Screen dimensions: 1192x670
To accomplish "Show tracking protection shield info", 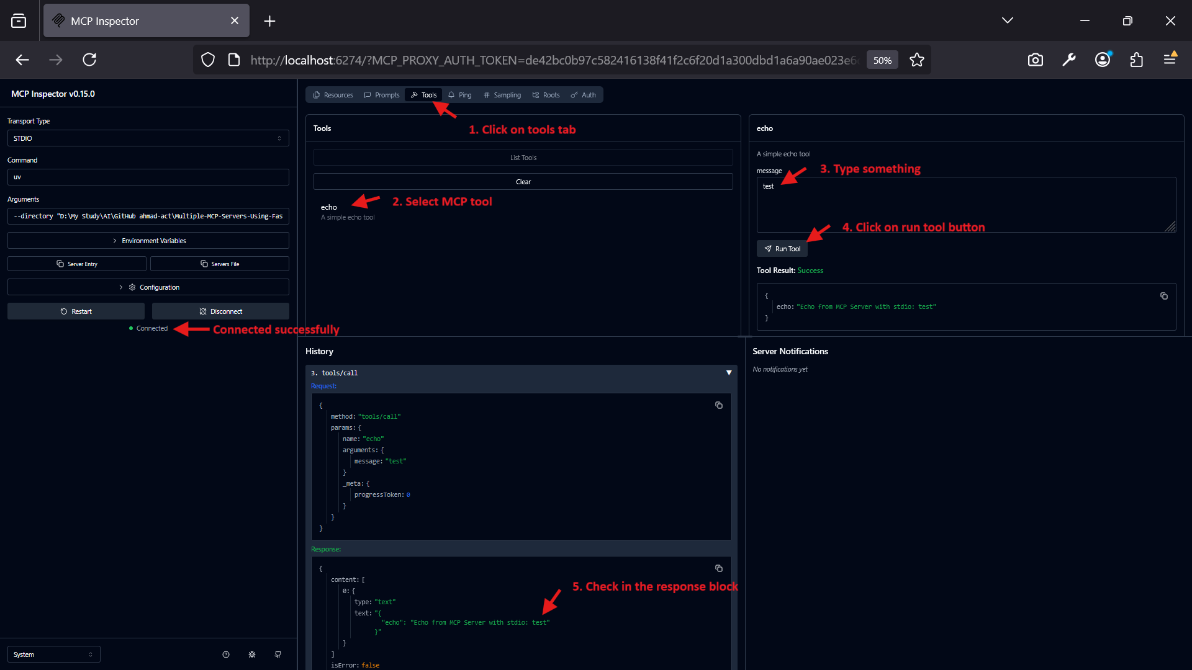I will pos(208,60).
